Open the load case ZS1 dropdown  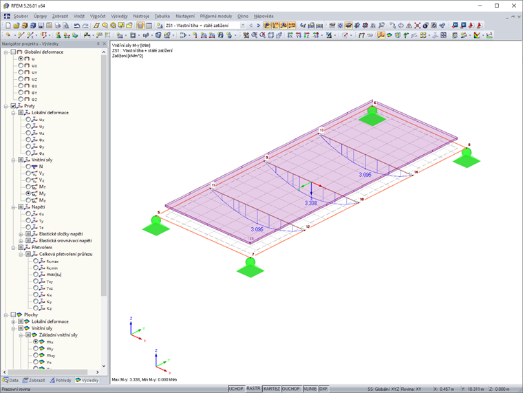click(x=242, y=25)
